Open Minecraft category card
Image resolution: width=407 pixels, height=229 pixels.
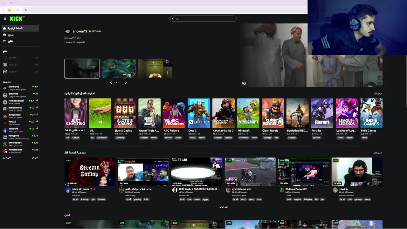coord(248,113)
